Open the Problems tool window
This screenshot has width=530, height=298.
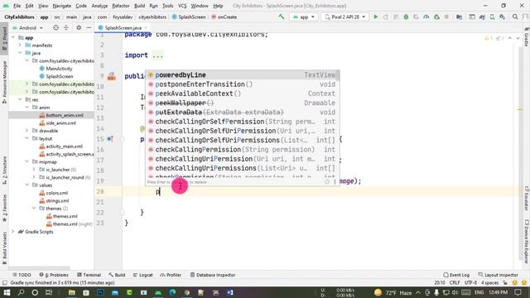tap(54, 275)
